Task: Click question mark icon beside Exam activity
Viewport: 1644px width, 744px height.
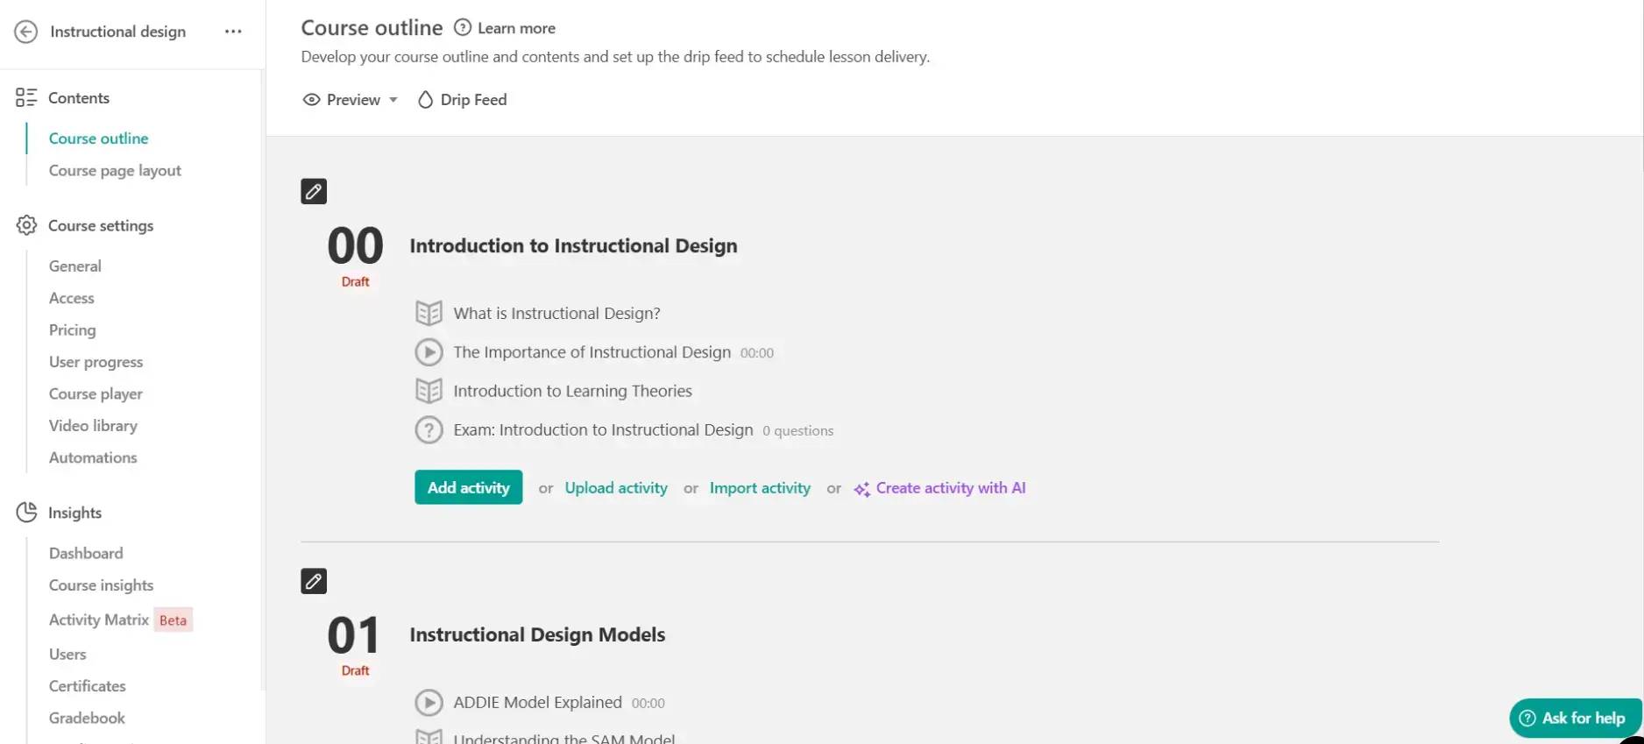Action: [429, 430]
